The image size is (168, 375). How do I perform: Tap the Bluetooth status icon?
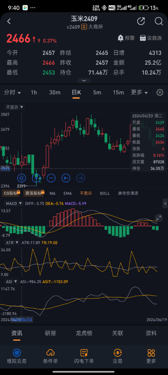pos(104,8)
